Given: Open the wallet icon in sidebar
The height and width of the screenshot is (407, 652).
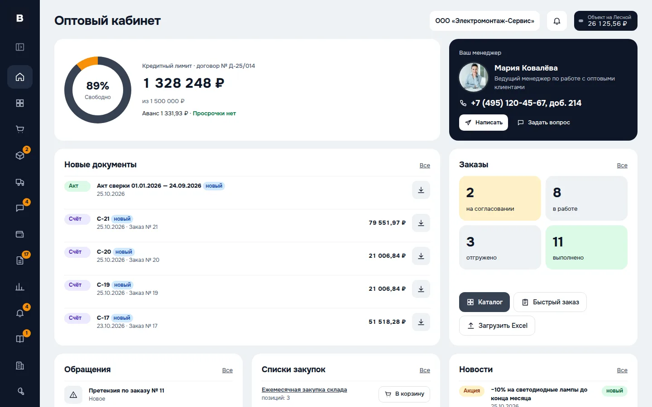Looking at the screenshot, I should point(20,234).
